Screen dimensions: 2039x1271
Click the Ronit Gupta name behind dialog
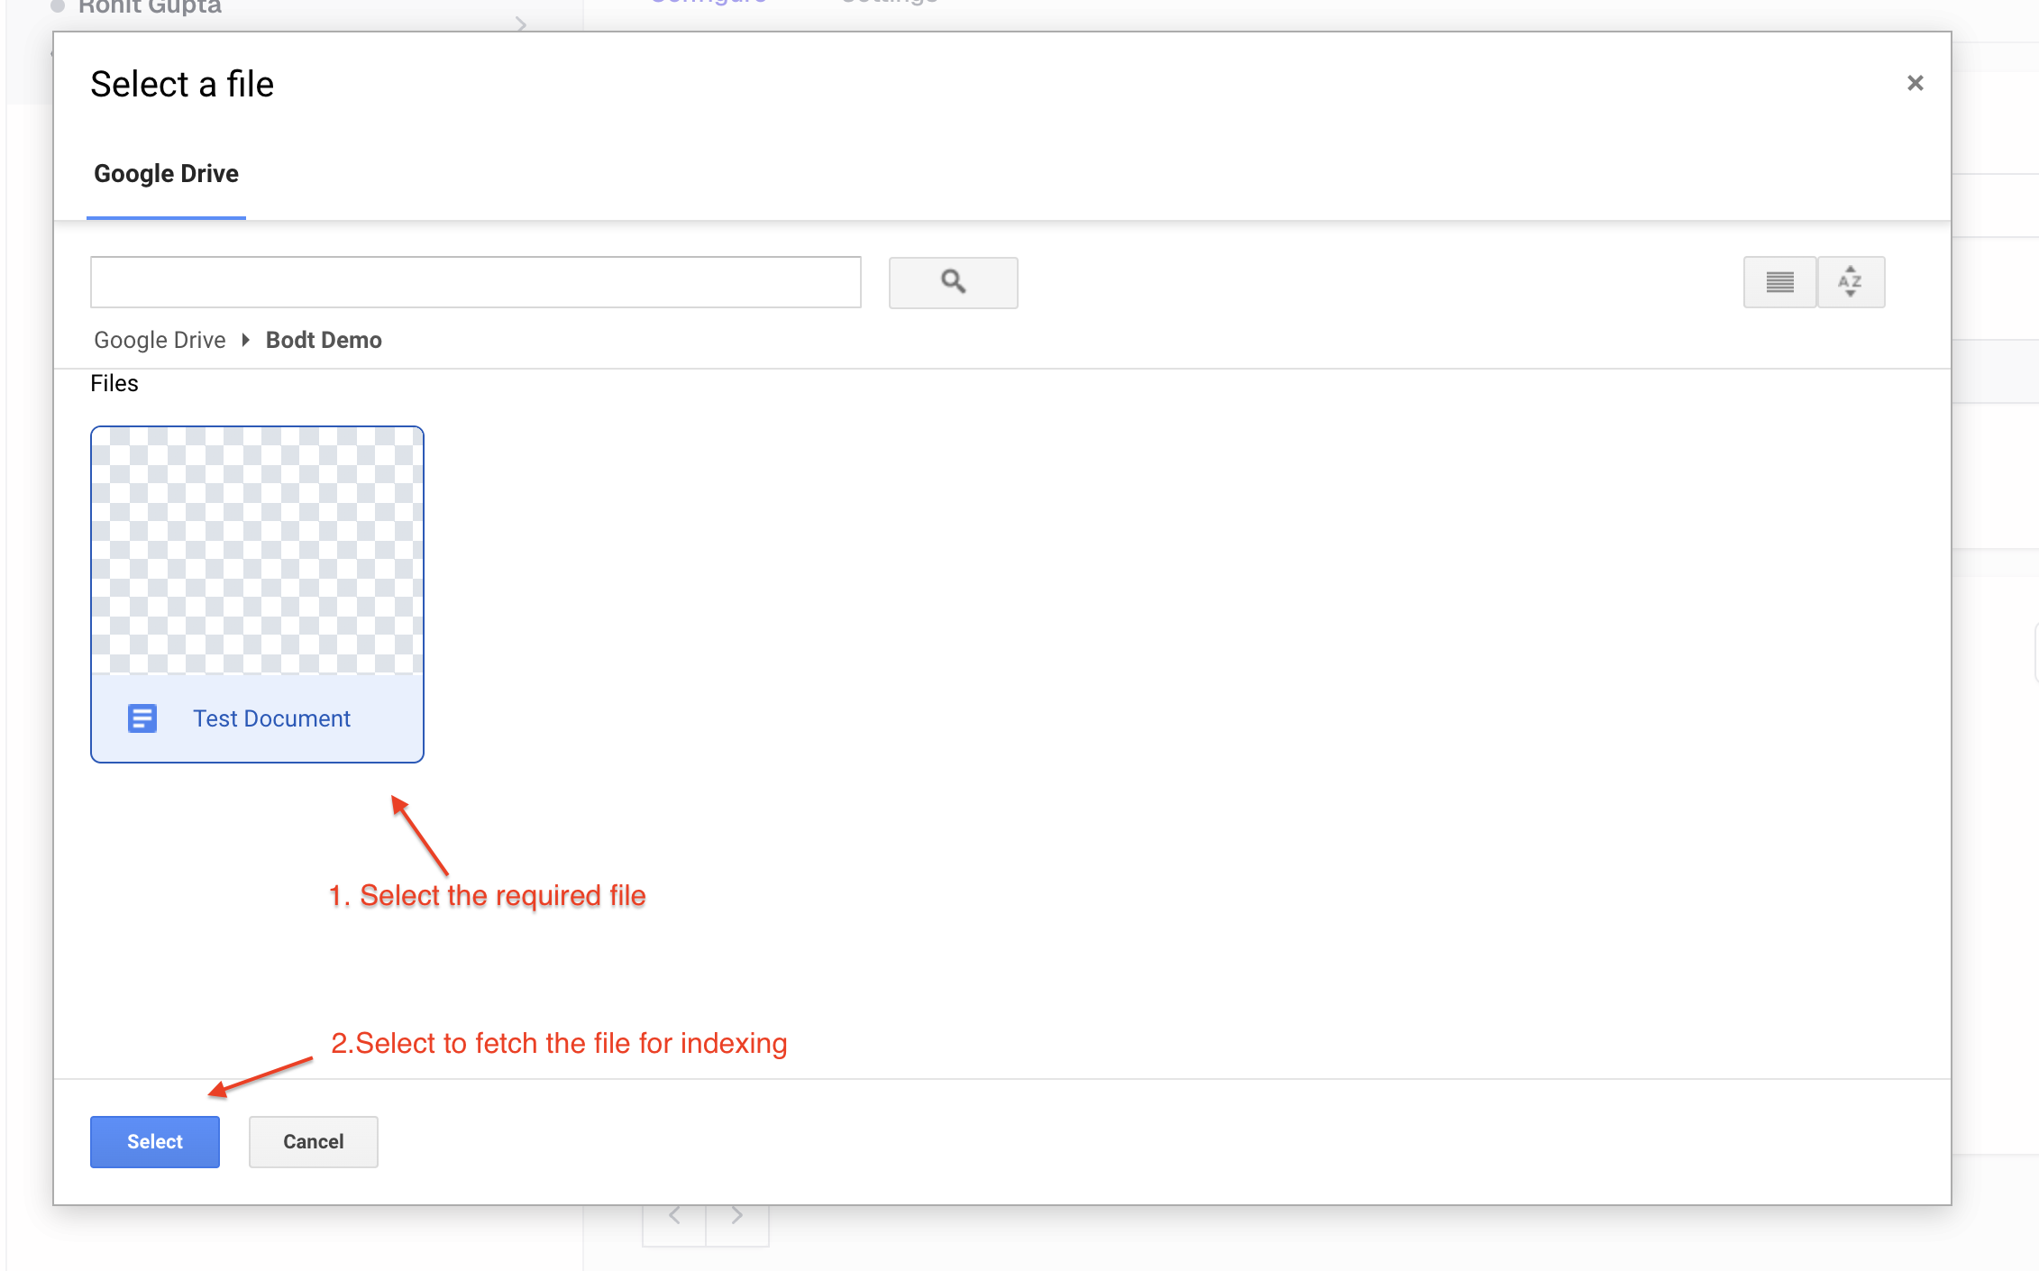[150, 7]
